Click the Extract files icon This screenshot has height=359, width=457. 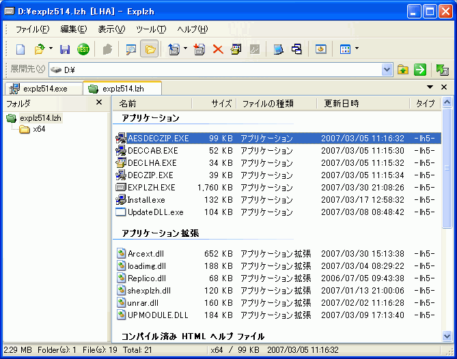174,49
